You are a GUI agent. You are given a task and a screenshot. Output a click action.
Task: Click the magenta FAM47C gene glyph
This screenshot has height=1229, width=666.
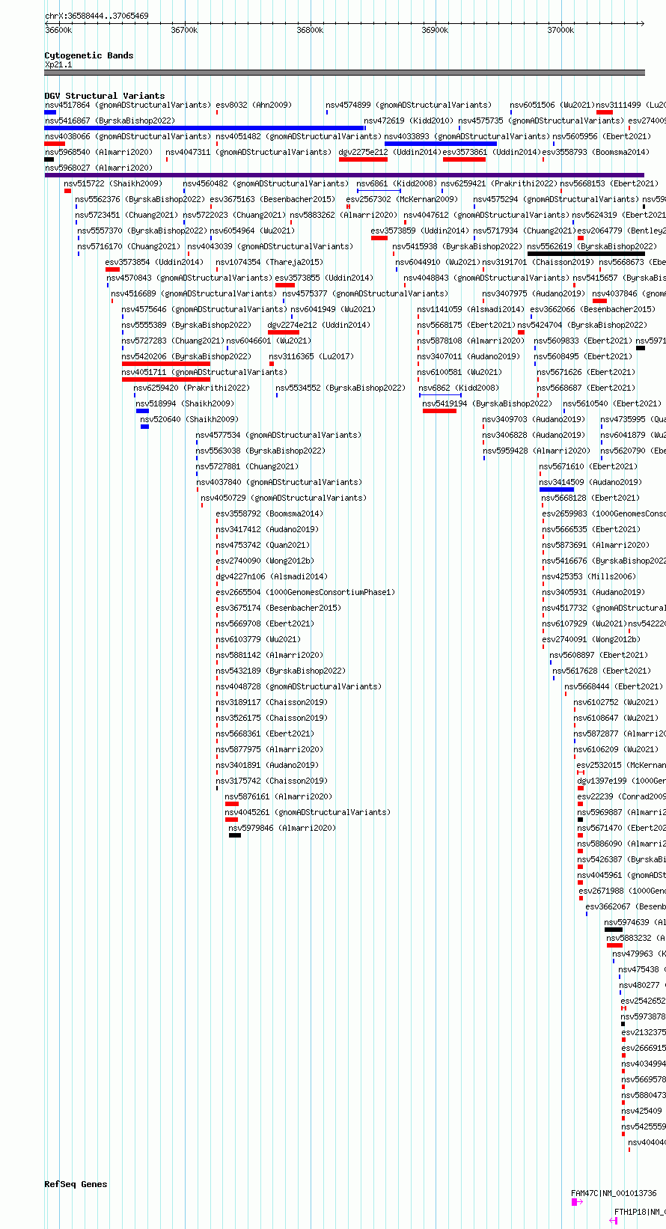tap(577, 1202)
